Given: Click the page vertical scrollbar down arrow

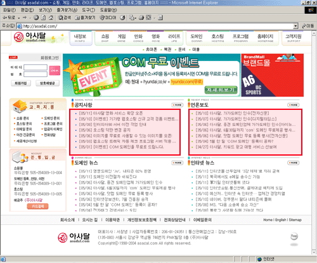Looking at the screenshot, I should [x=314, y=252].
